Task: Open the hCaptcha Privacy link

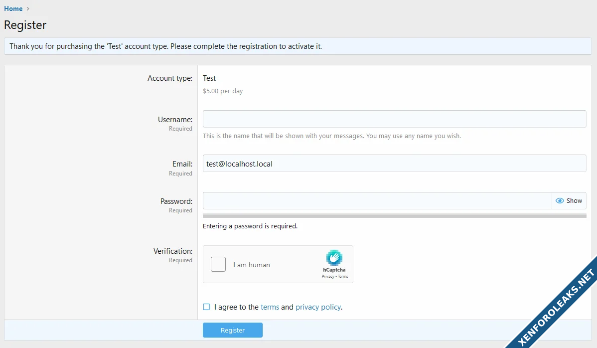Action: 327,276
